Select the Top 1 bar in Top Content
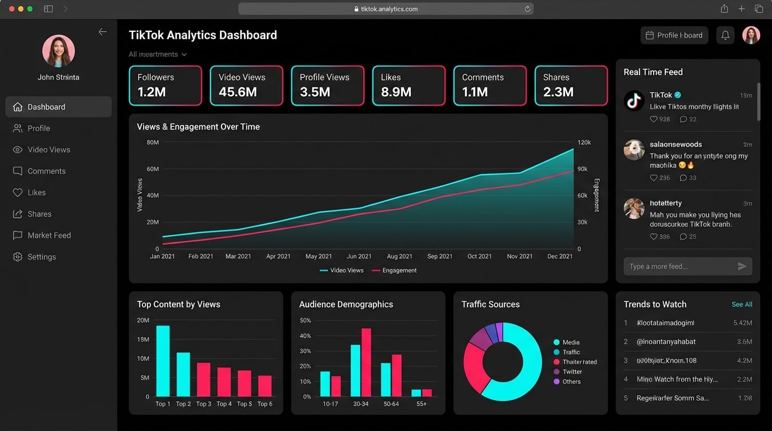 coord(163,361)
